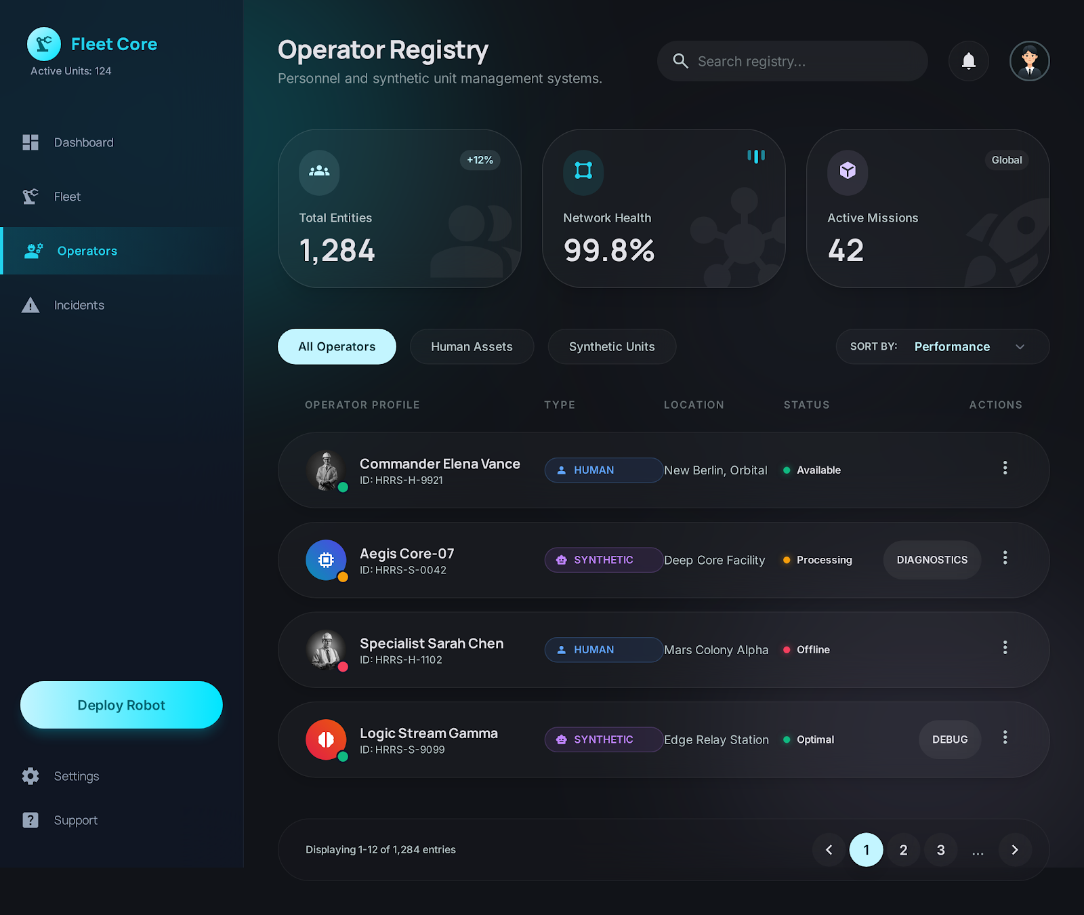The width and height of the screenshot is (1084, 915).
Task: Select the All Operators filter
Action: click(337, 346)
